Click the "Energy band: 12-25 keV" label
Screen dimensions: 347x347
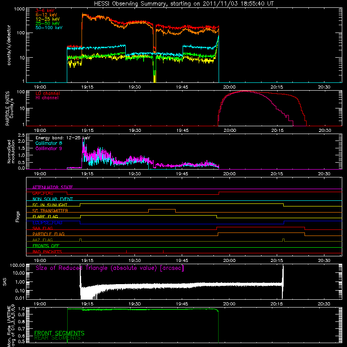(63, 138)
